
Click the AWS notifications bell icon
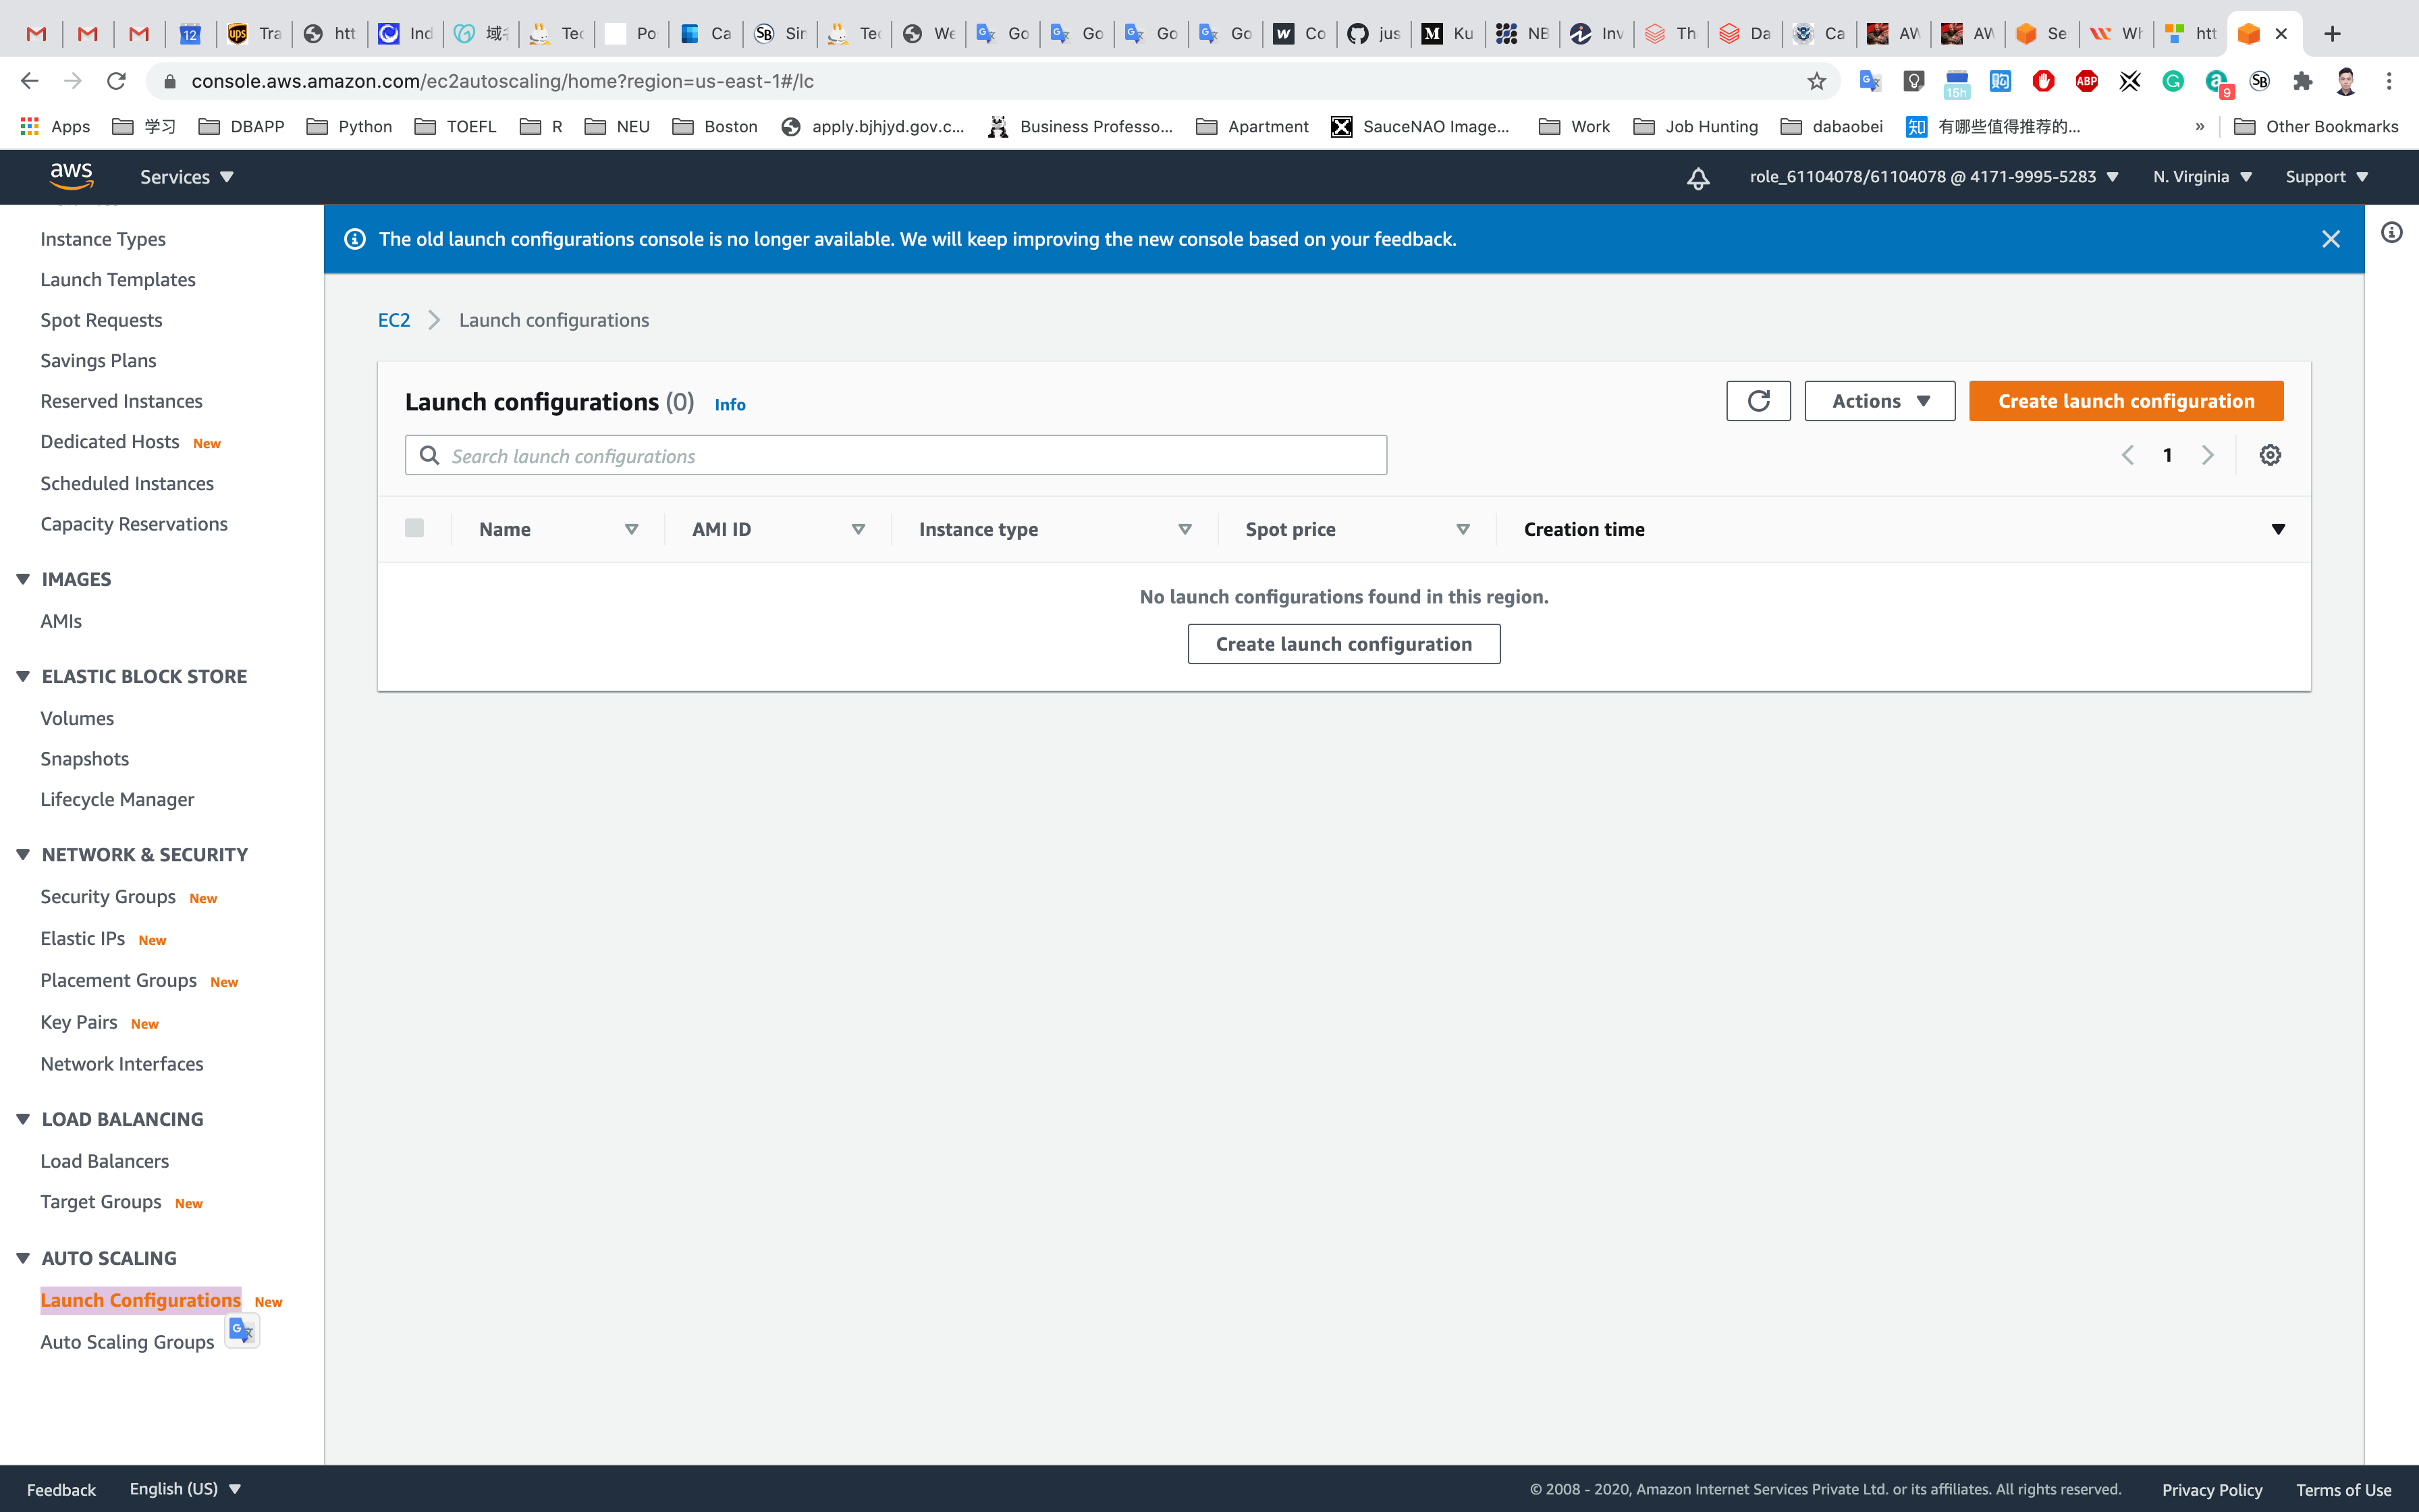[1697, 178]
